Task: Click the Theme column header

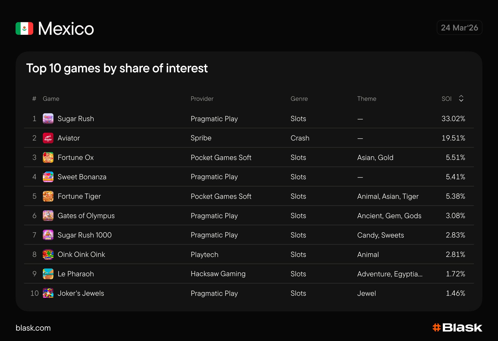Action: [x=366, y=99]
